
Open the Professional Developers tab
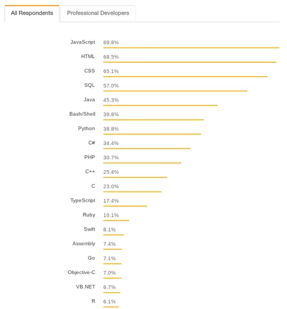pos(98,13)
